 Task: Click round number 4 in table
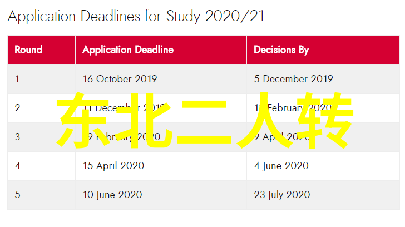click(17, 166)
